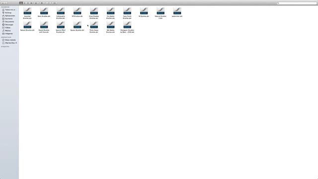
Task: Select the Assorted Brushes.abr file
Action: [27, 13]
